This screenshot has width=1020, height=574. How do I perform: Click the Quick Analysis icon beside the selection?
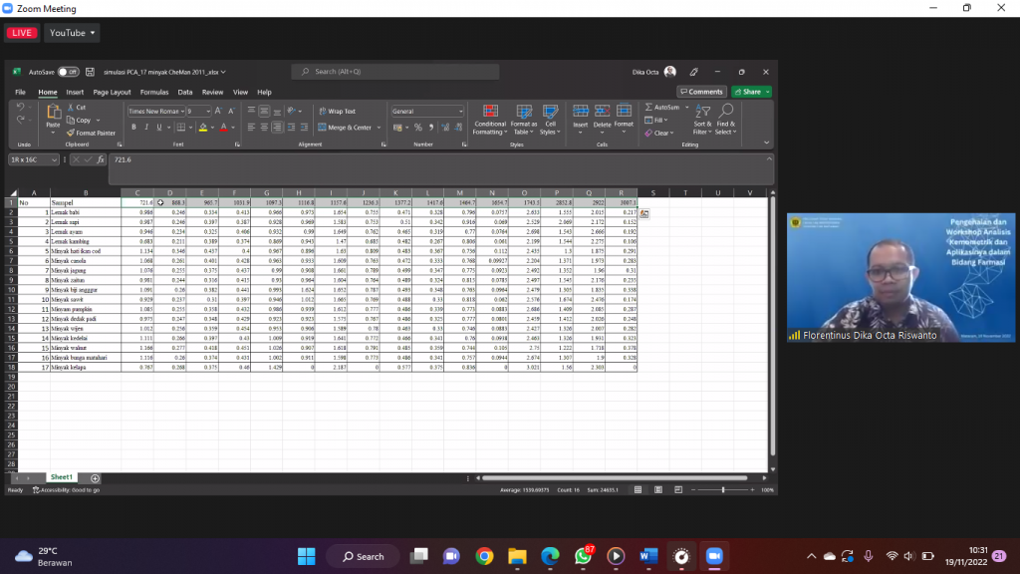(644, 213)
